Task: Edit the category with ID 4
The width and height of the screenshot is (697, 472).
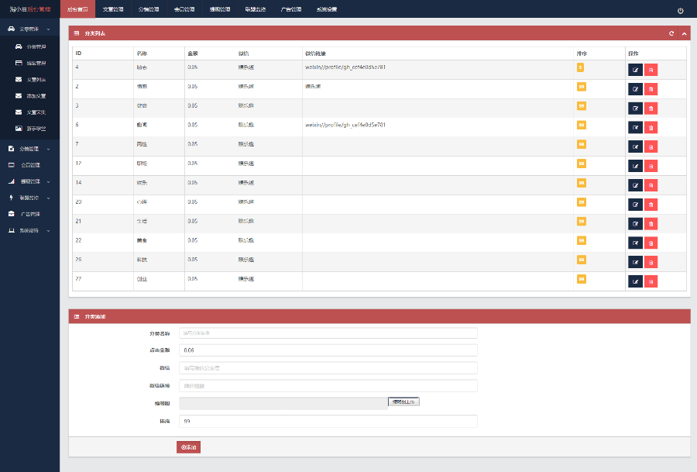Action: pyautogui.click(x=635, y=69)
